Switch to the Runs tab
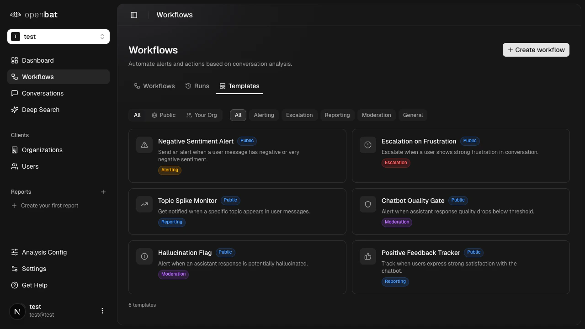 click(x=197, y=86)
